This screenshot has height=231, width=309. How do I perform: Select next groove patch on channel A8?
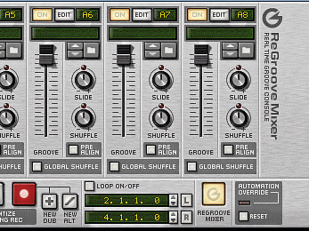[x=230, y=54]
